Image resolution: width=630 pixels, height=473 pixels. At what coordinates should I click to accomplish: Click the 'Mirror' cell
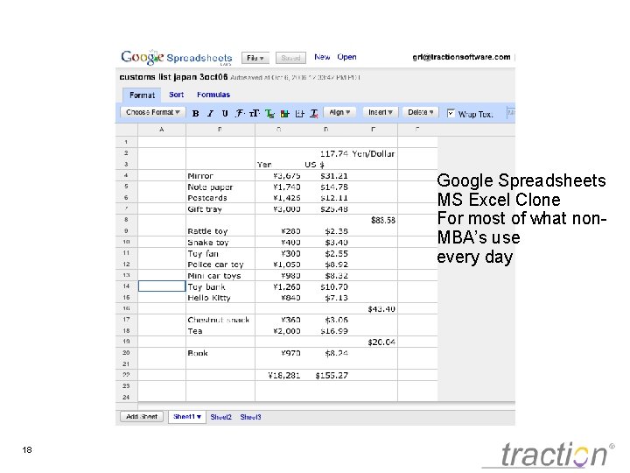click(220, 176)
